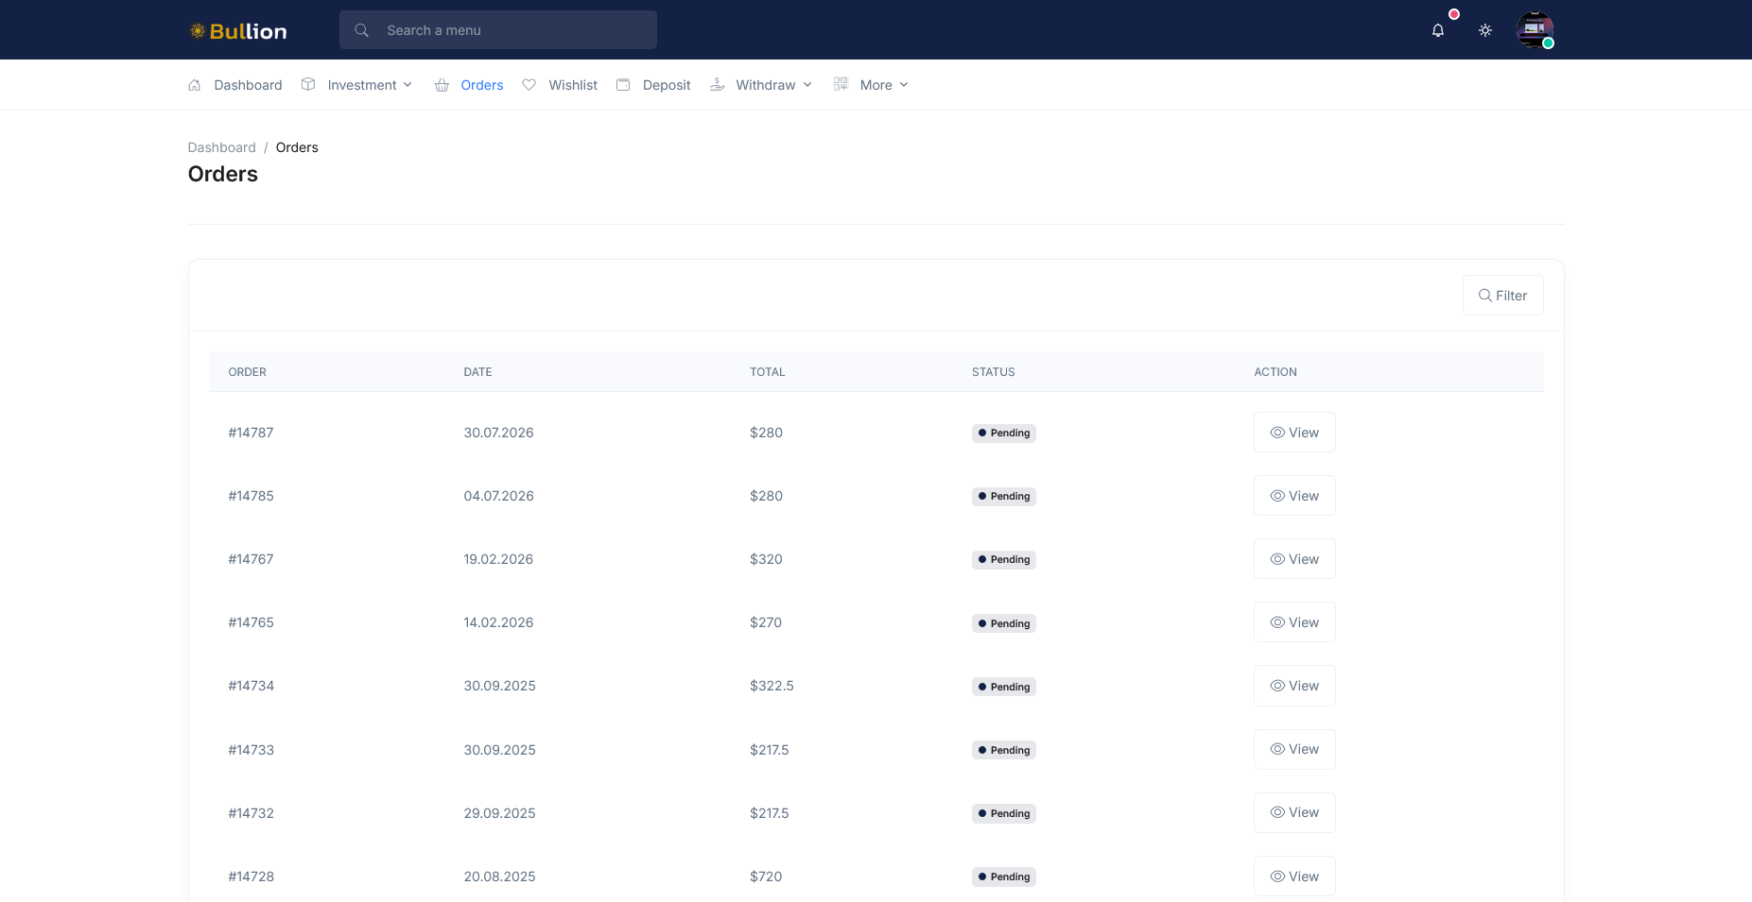1752x902 pixels.
Task: Select order number #14785
Action: coord(251,496)
